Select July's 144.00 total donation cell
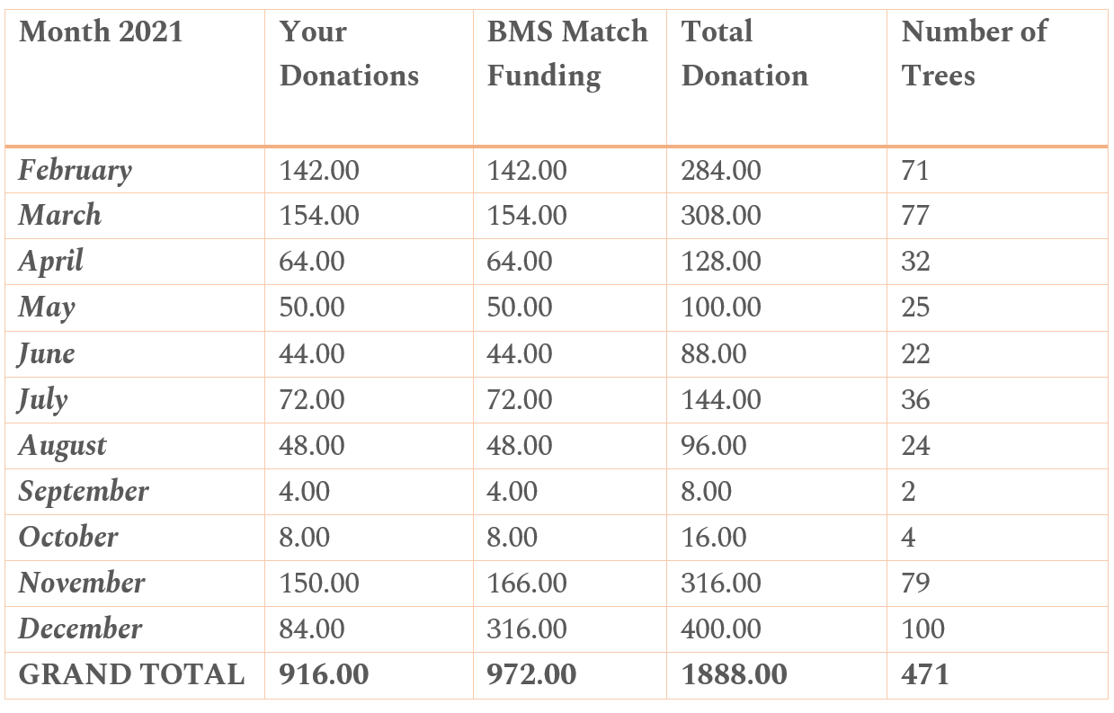1114x713 pixels. click(777, 399)
